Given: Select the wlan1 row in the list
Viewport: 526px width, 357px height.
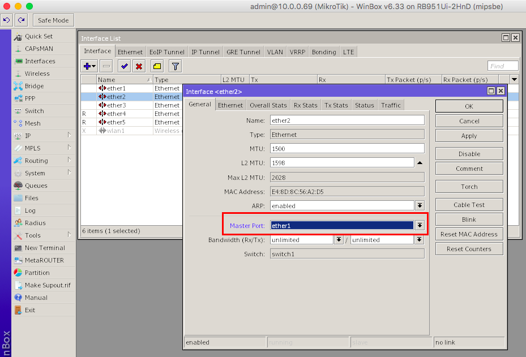Looking at the screenshot, I should pyautogui.click(x=131, y=131).
